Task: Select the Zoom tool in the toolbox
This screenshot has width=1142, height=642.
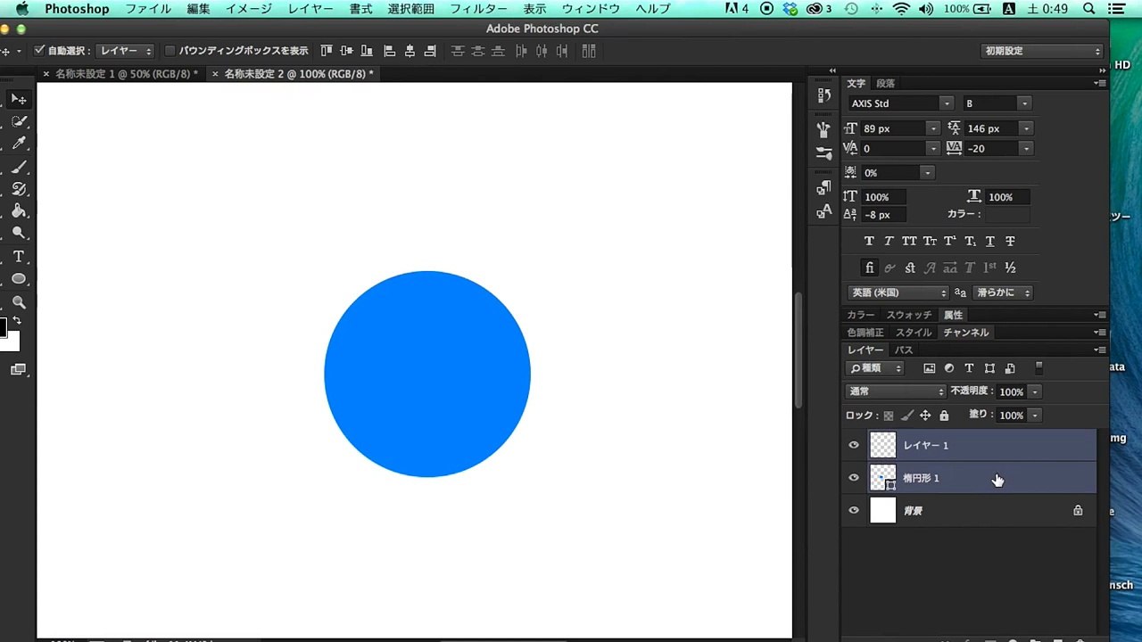Action: click(19, 302)
